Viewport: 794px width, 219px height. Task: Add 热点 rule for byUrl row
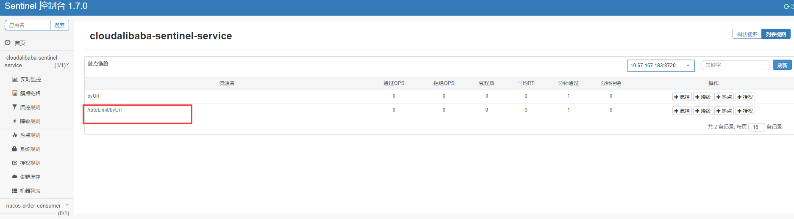724,97
